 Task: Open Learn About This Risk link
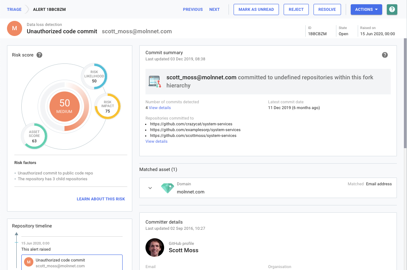101,199
